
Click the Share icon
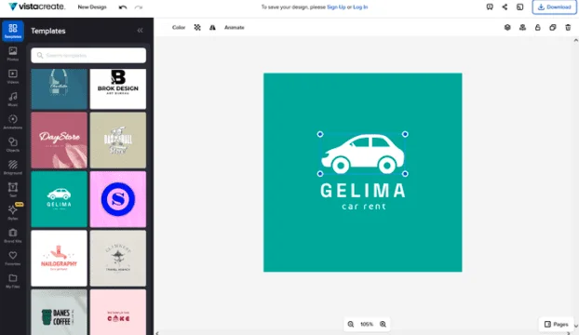pos(505,7)
